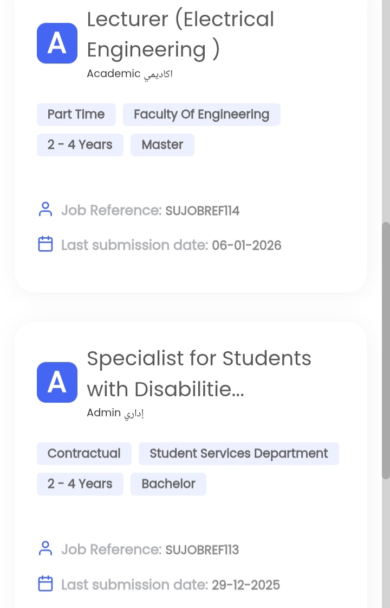The image size is (390, 608).
Task: Click person icon next to SUJOBREF114
Action: (45, 210)
